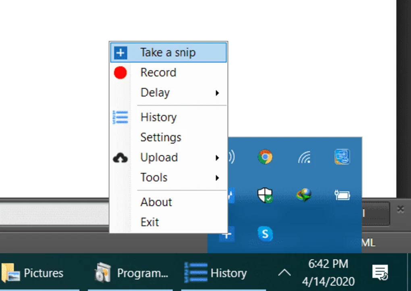Check battery status via the tray battery icon

pos(342,195)
